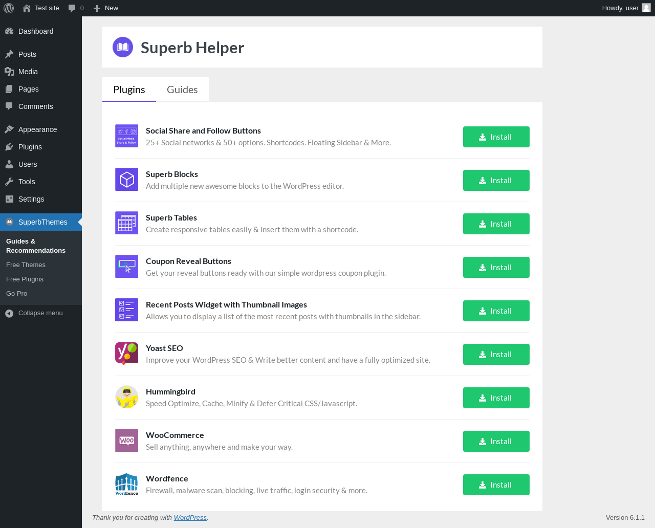Click the Settings sliders icon
The image size is (655, 528).
coord(9,199)
